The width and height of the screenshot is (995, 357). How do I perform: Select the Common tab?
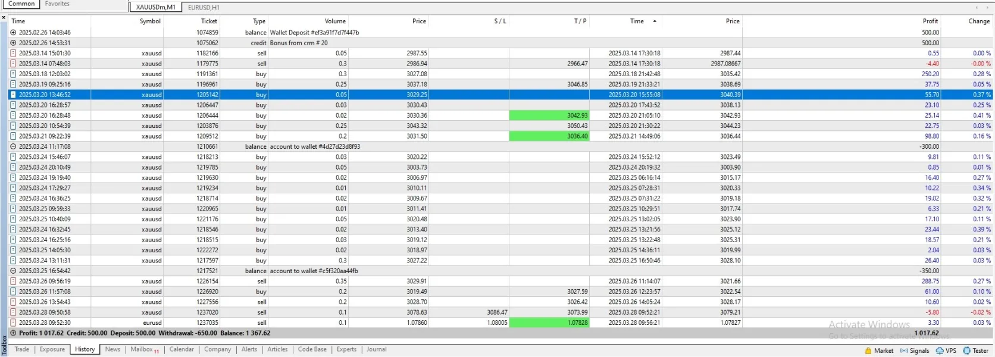[x=21, y=4]
